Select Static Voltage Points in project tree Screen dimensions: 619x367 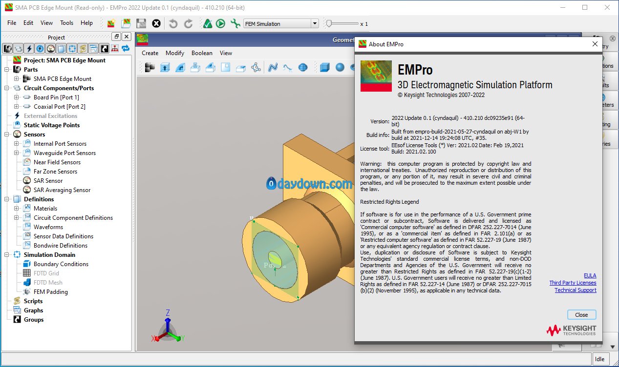point(52,125)
